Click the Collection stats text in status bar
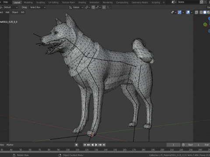This screenshot has height=157, width=210. click(179, 155)
